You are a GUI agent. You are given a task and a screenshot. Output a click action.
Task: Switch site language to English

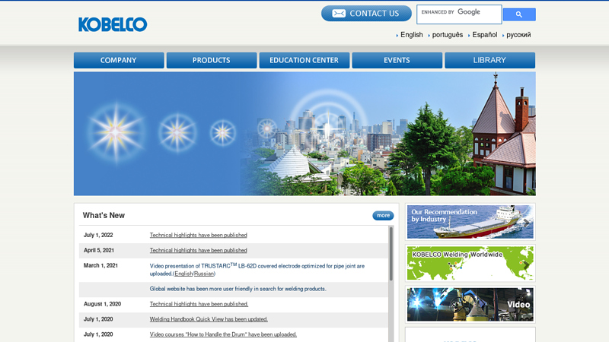click(x=411, y=35)
